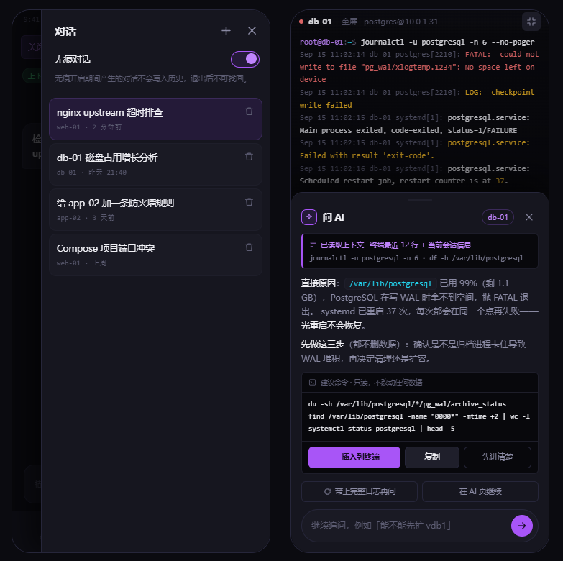Close the 对话 panel

252,31
